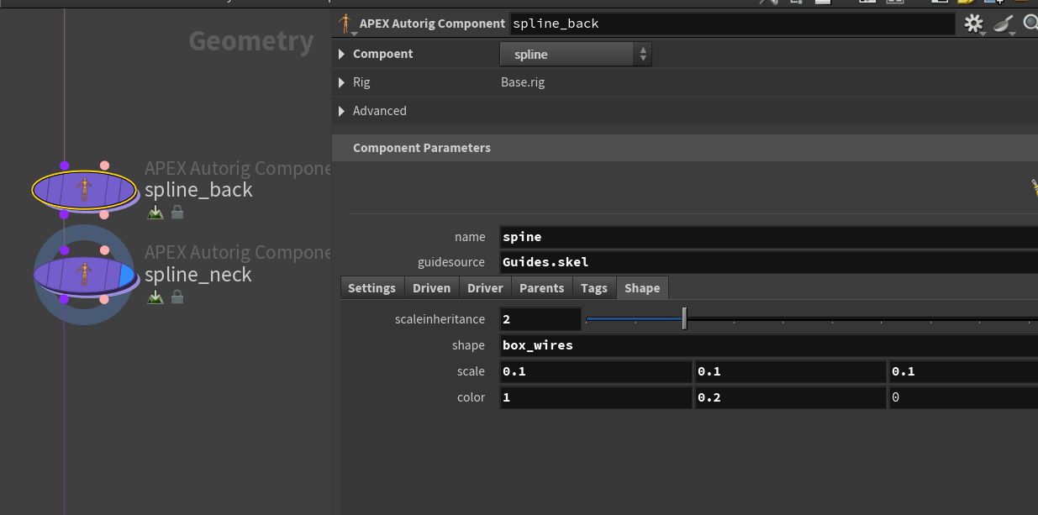The width and height of the screenshot is (1038, 515).
Task: Switch to the Parents tab
Action: click(x=541, y=288)
